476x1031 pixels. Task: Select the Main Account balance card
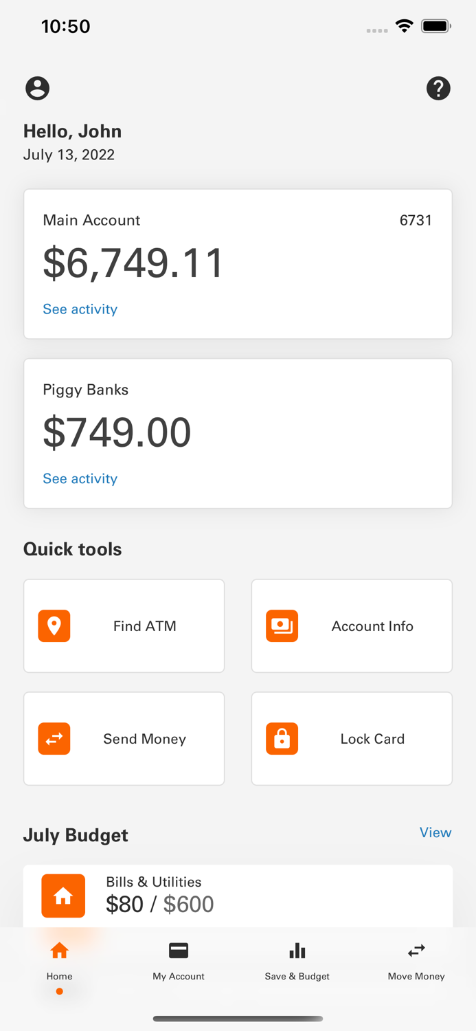click(238, 263)
